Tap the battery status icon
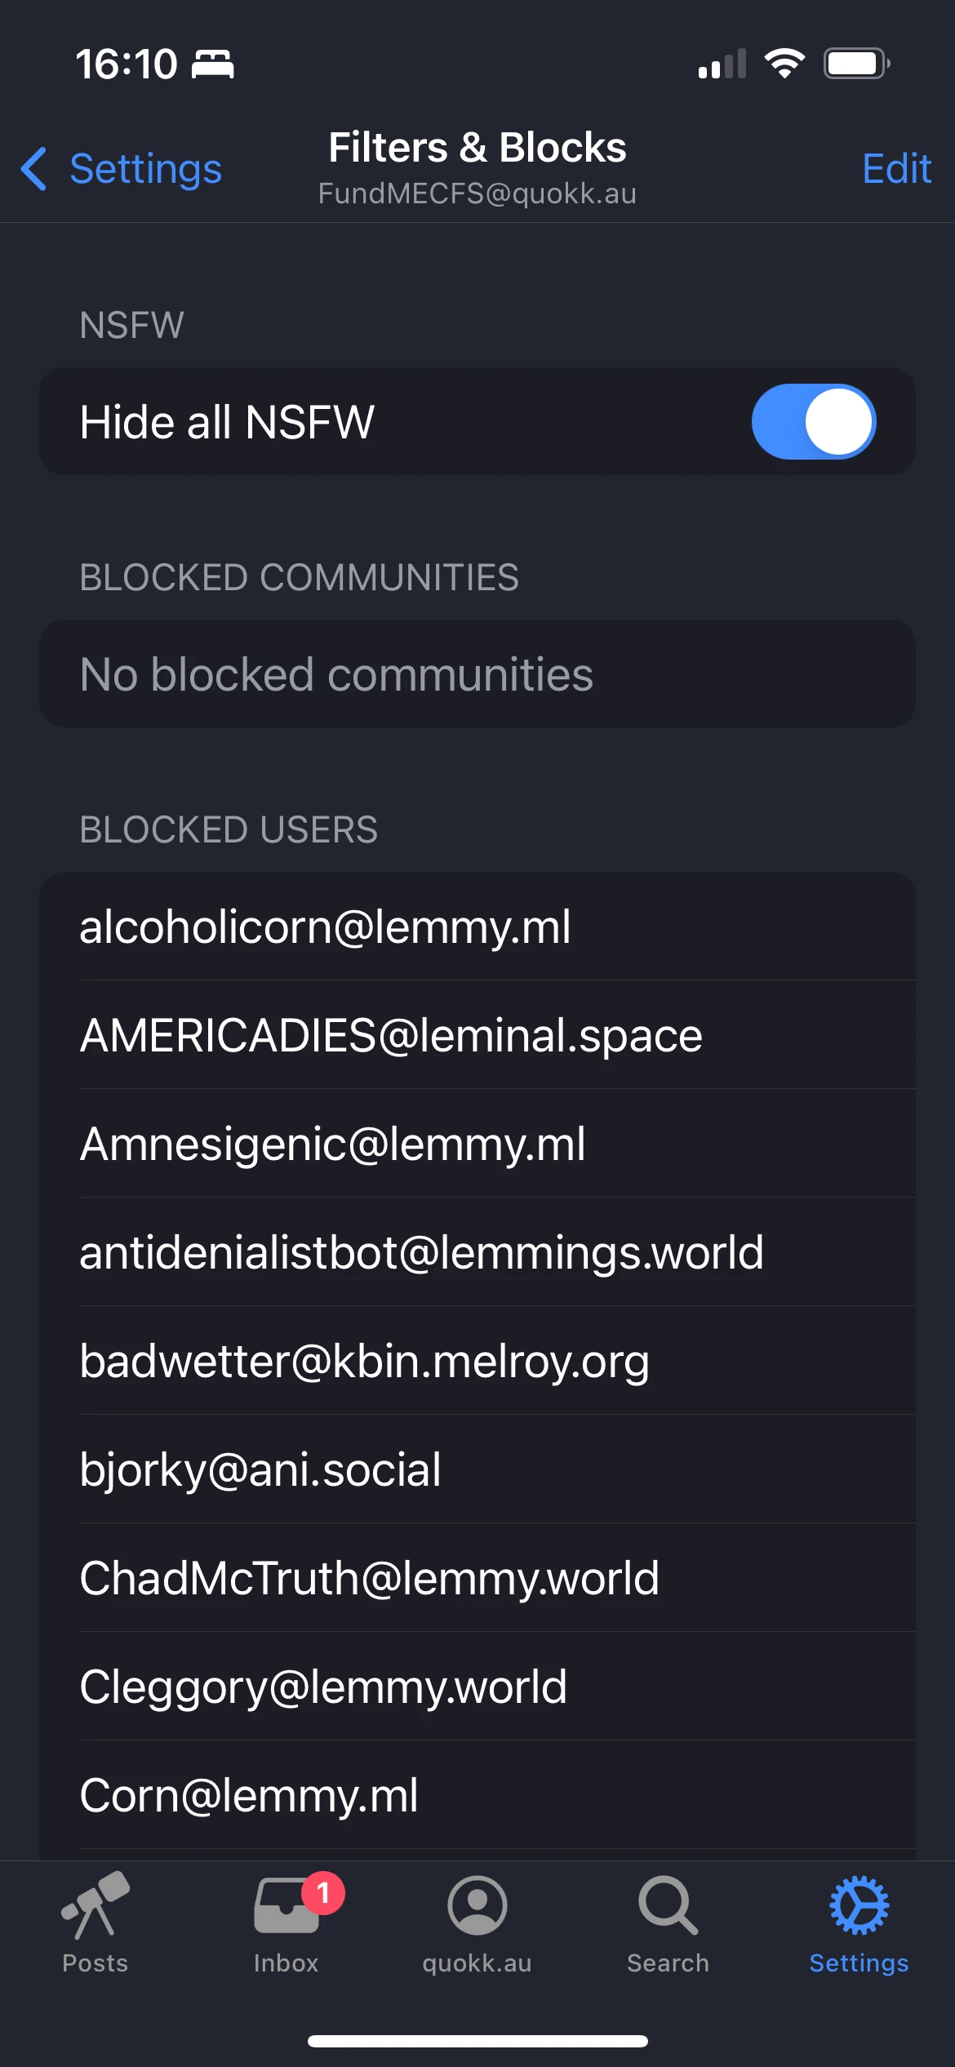This screenshot has width=955, height=2067. pyautogui.click(x=856, y=64)
